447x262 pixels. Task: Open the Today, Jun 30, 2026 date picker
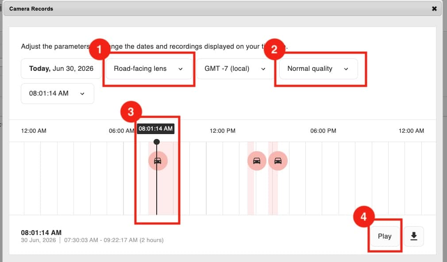point(61,69)
